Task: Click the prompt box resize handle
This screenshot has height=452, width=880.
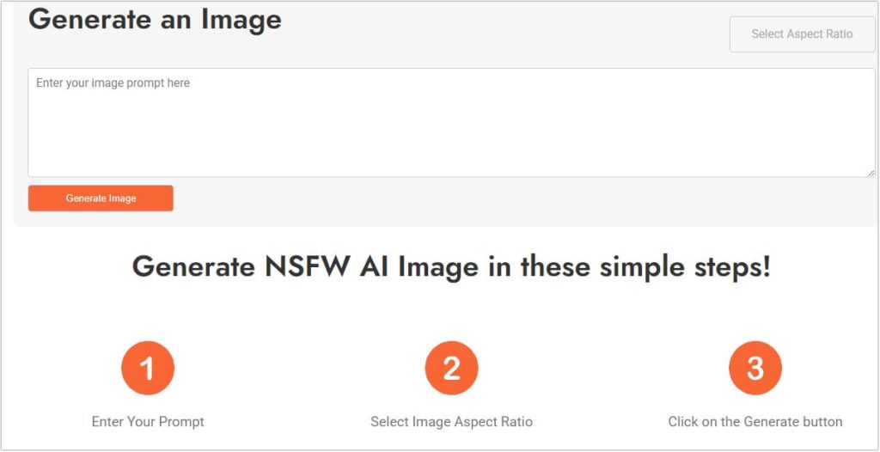Action: 871,173
